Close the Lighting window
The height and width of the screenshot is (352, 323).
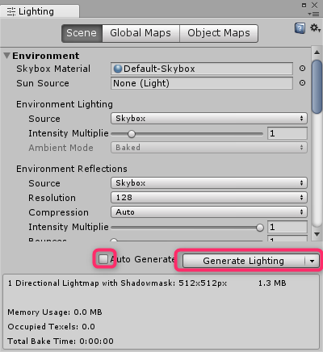(314, 5)
